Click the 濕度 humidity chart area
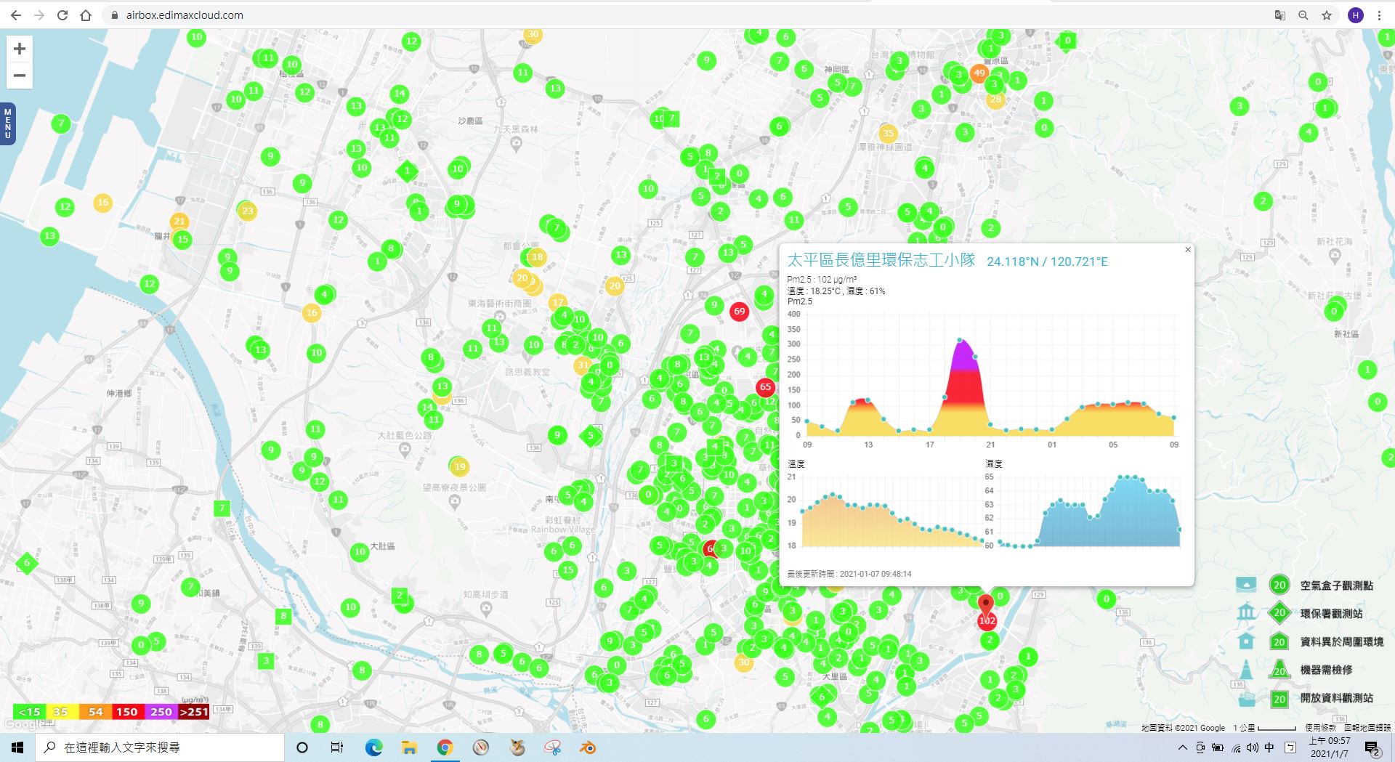 (x=1088, y=511)
